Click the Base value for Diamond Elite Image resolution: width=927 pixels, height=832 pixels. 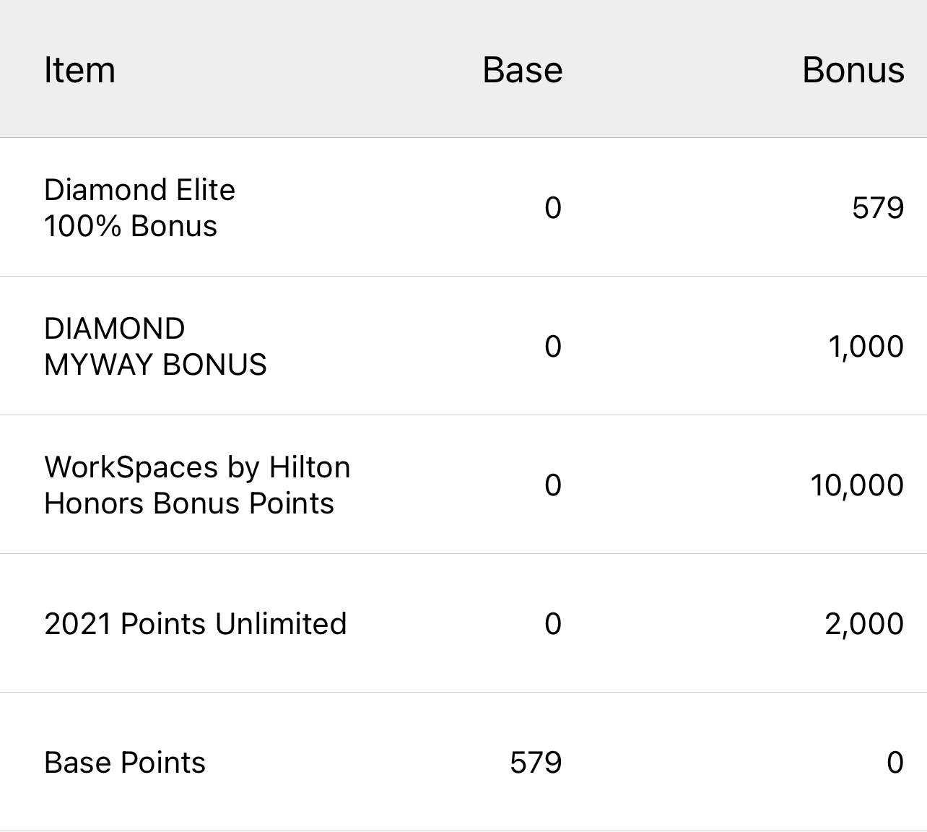click(x=552, y=208)
